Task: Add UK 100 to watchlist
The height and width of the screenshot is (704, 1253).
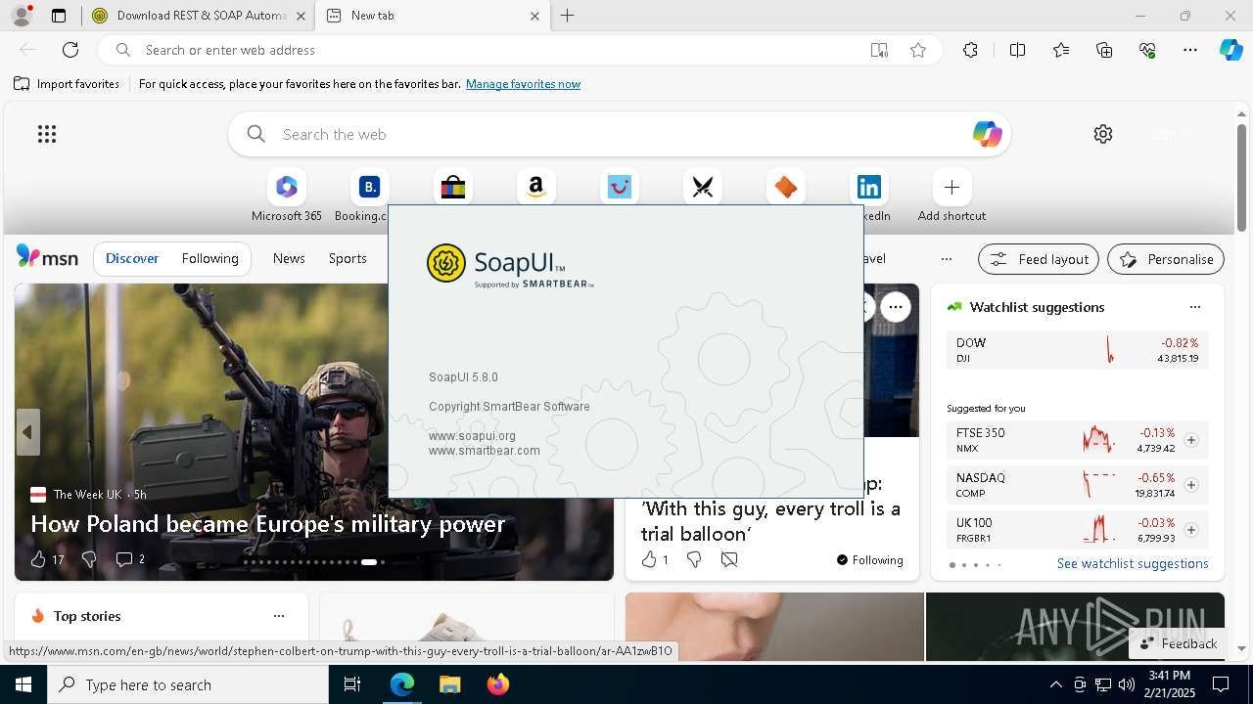Action: click(x=1191, y=530)
